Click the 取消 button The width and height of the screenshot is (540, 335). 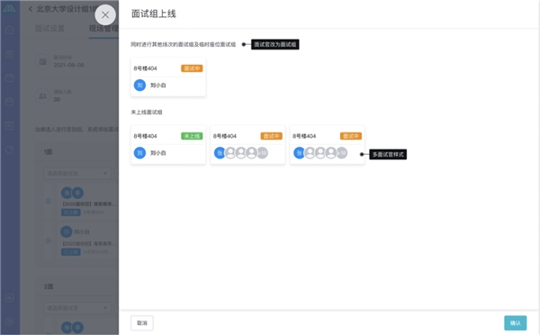[142, 323]
